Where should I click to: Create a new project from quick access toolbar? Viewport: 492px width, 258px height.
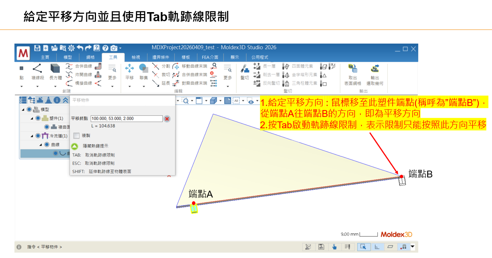pyautogui.click(x=45, y=48)
